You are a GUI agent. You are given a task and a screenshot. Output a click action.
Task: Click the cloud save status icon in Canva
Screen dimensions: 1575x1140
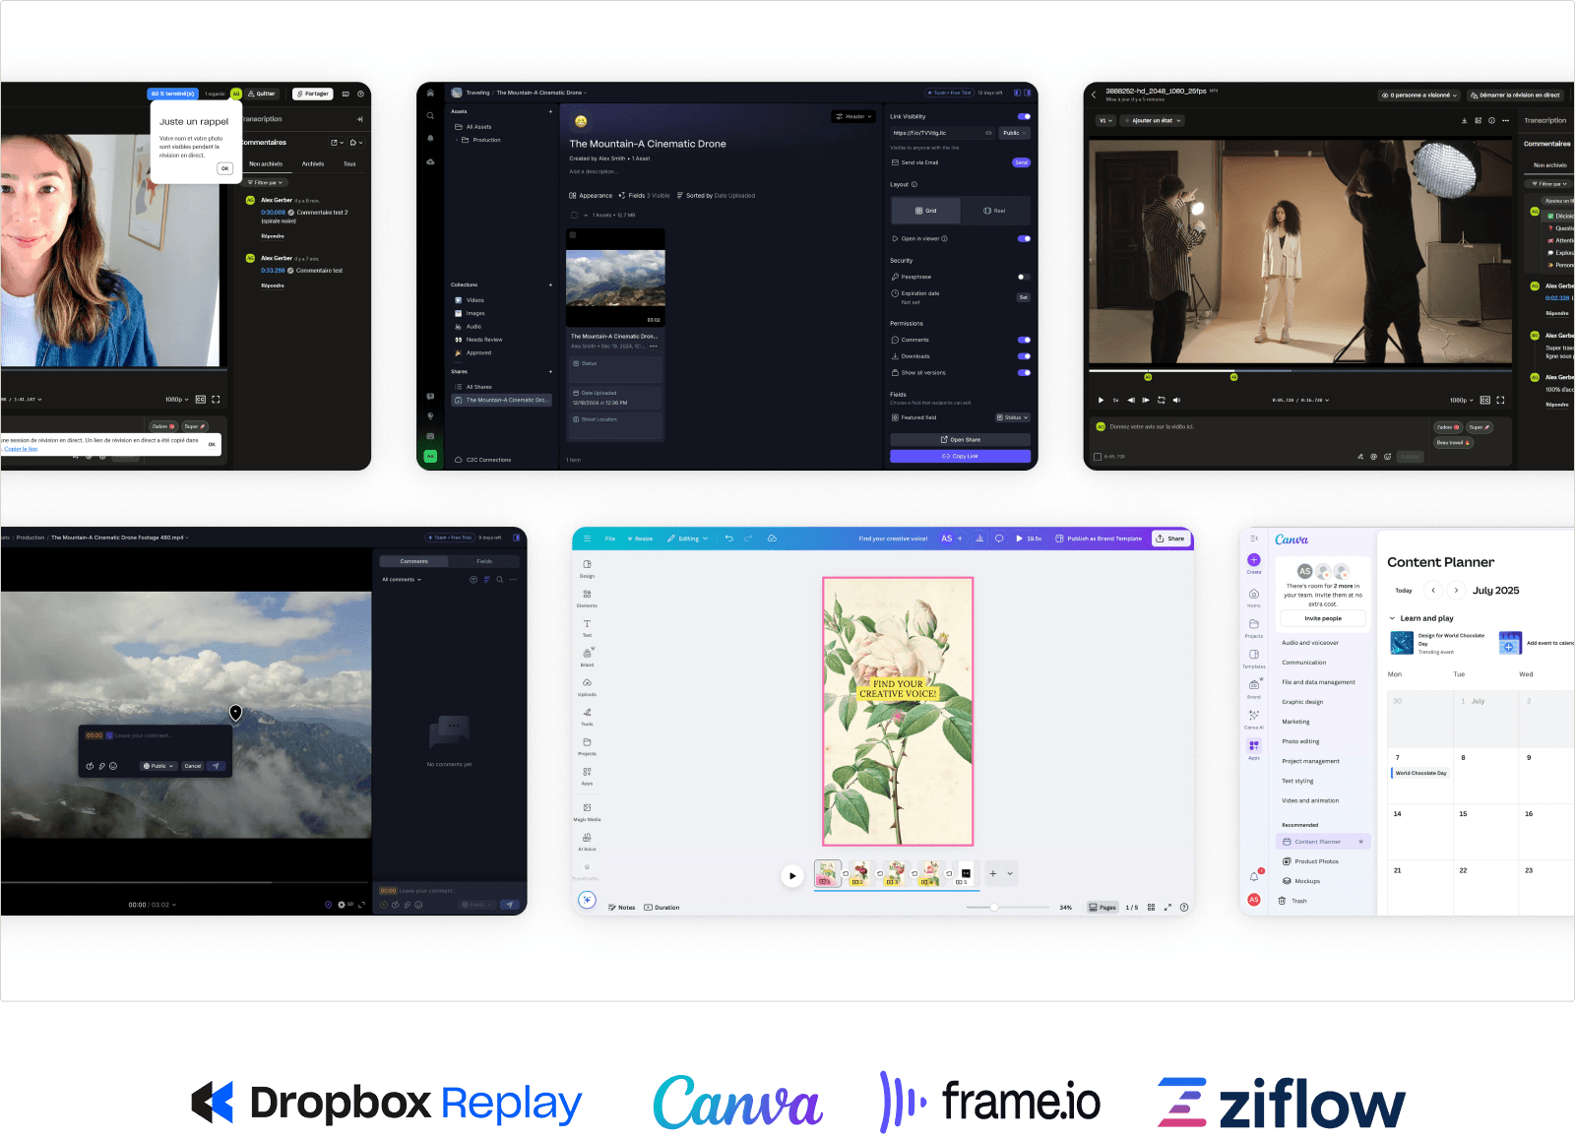tap(772, 538)
